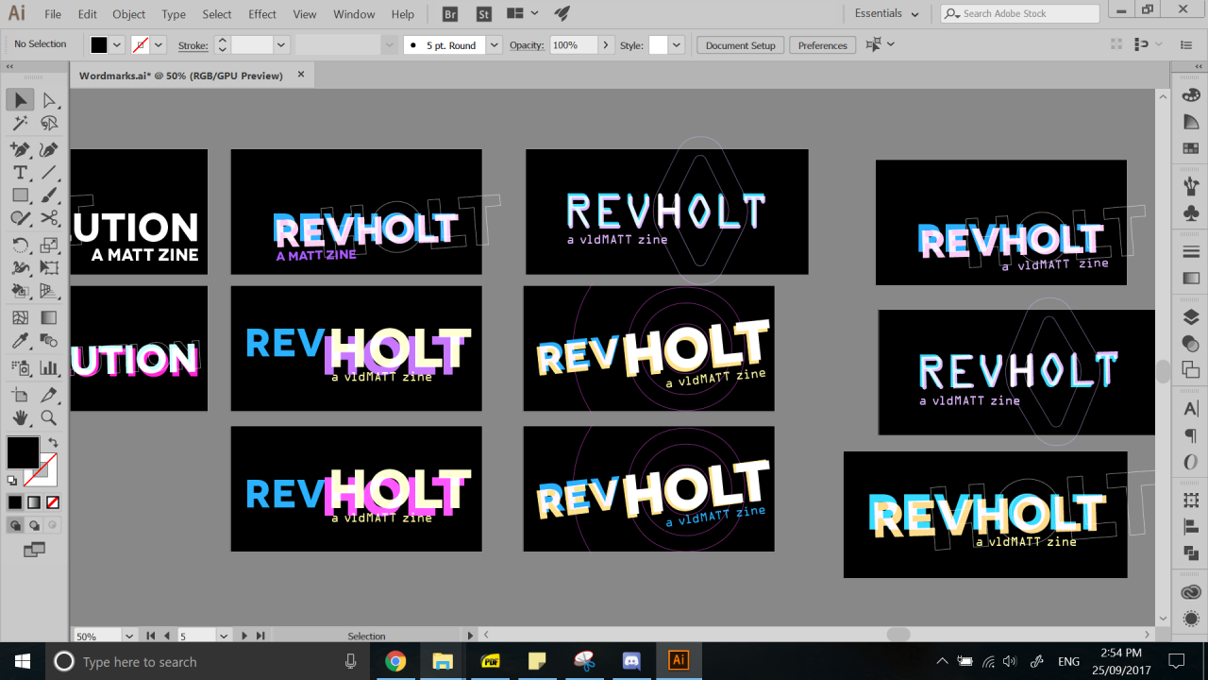Open the zoom level dropdown at 50%

coord(129,636)
